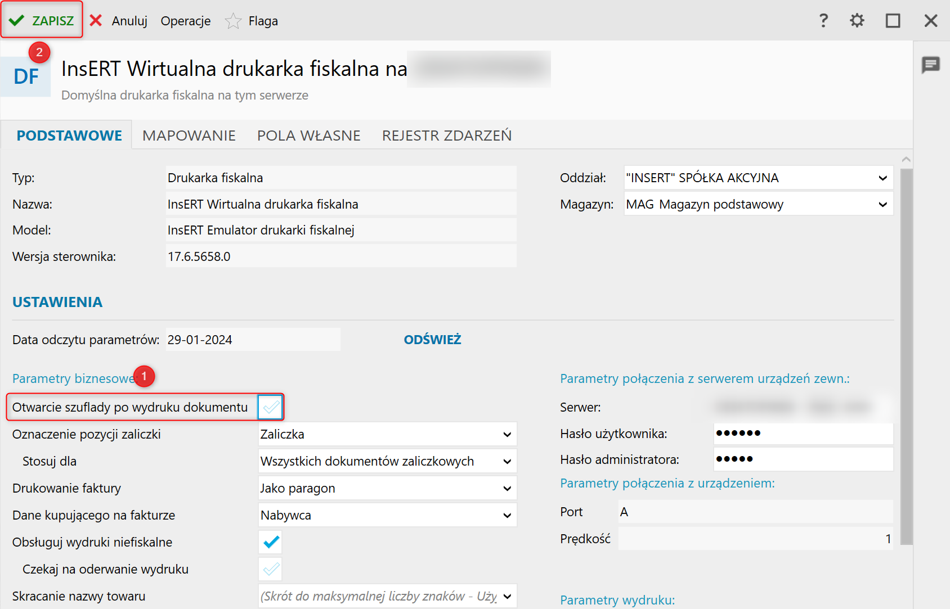Click the USTAWIENIA section heading
Image resolution: width=950 pixels, height=609 pixels.
(x=57, y=302)
